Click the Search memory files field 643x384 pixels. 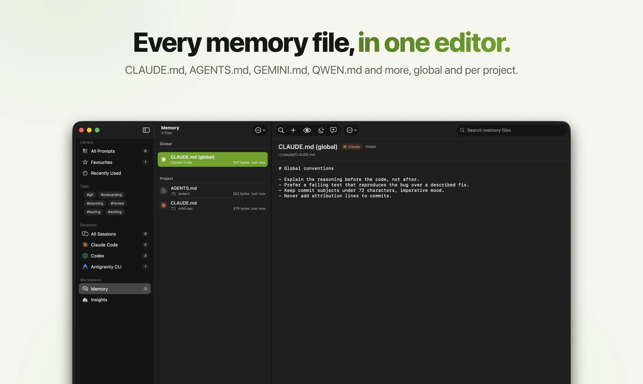coord(512,130)
